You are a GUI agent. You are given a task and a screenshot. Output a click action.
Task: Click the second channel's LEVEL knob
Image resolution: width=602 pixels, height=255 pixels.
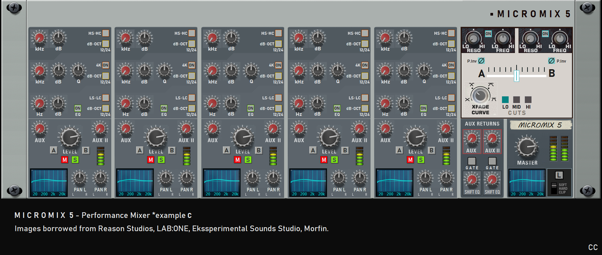[156, 137]
